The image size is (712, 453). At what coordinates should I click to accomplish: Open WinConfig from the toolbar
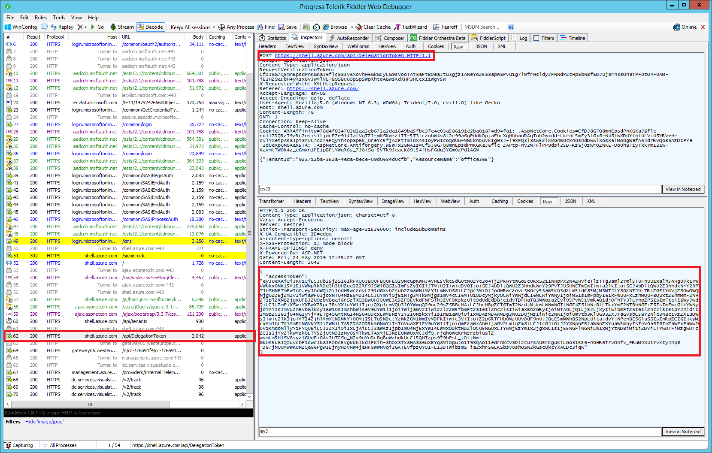click(21, 27)
